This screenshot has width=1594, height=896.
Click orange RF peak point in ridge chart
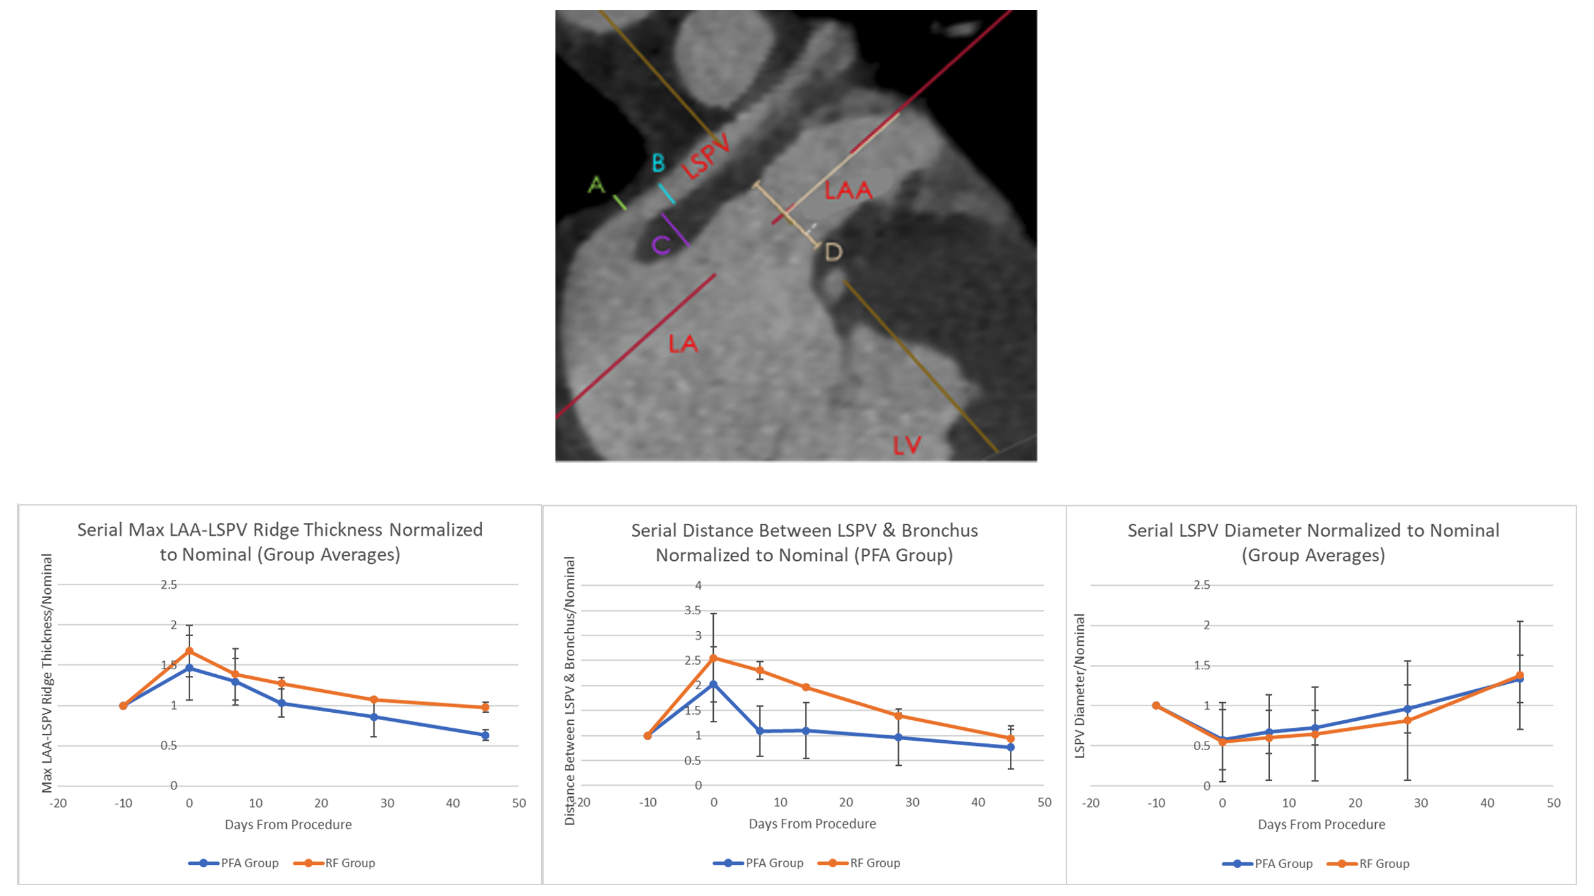(x=190, y=652)
